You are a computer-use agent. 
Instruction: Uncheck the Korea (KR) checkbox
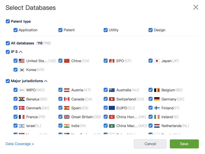(15, 70)
